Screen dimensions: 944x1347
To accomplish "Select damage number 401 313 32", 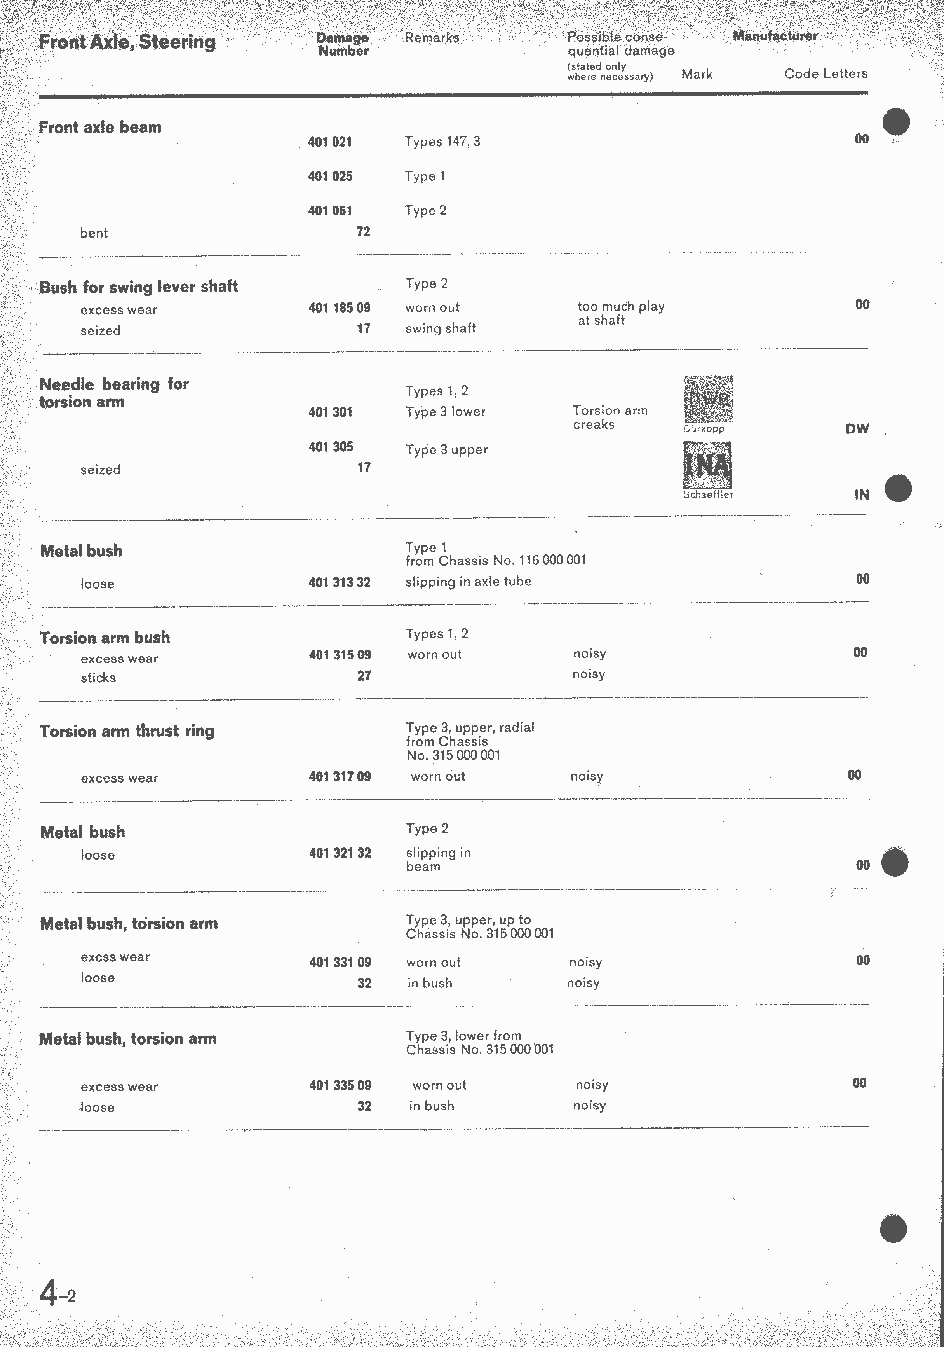I will (x=340, y=583).
